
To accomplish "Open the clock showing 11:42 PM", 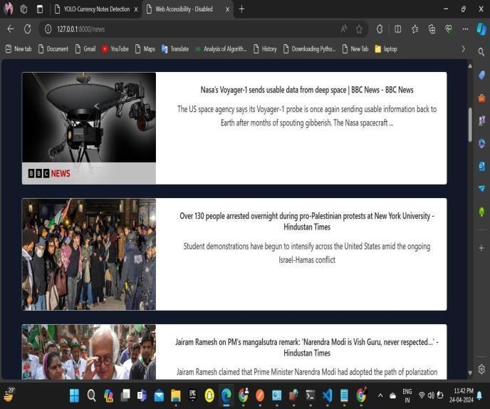I will [462, 395].
